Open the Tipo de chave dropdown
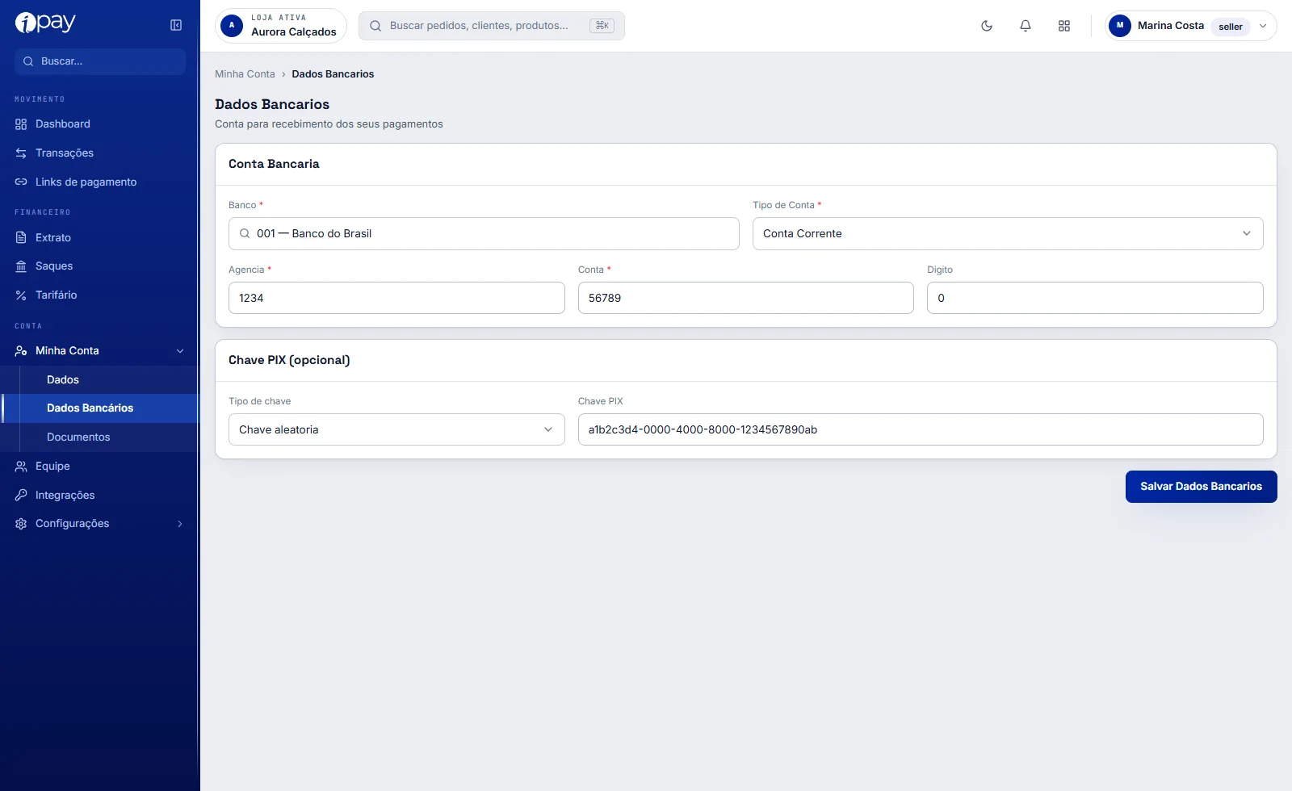 coord(396,430)
